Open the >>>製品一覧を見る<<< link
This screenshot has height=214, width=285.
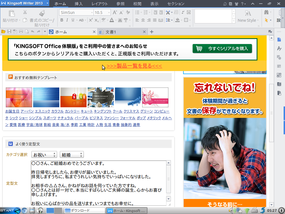(134, 66)
